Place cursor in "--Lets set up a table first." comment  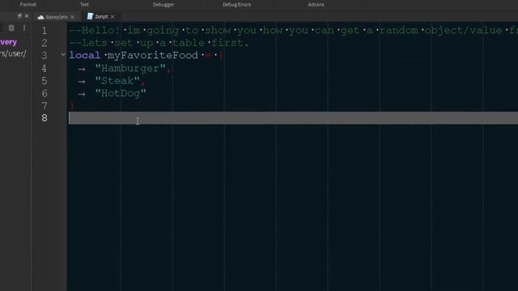(x=159, y=43)
